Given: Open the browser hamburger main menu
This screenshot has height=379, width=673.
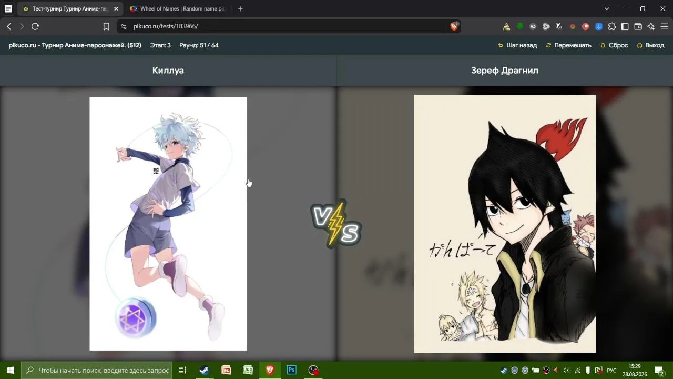Looking at the screenshot, I should pyautogui.click(x=664, y=26).
